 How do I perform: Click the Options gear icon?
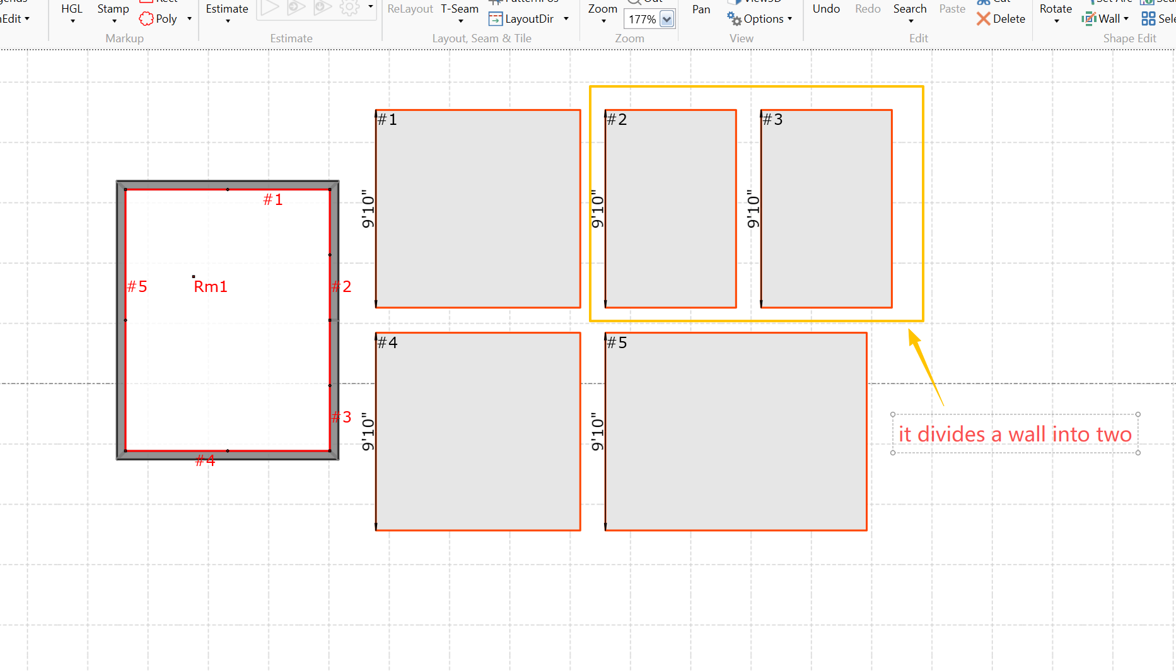pyautogui.click(x=735, y=19)
